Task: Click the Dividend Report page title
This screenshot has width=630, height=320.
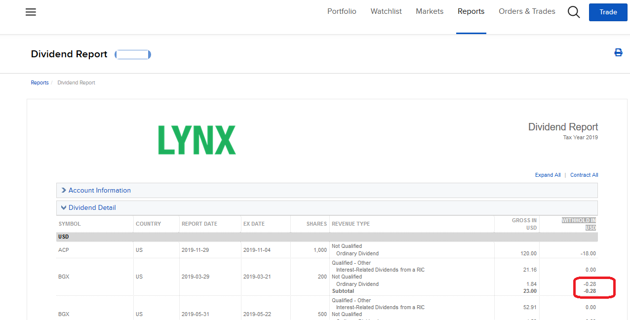Action: click(x=69, y=54)
